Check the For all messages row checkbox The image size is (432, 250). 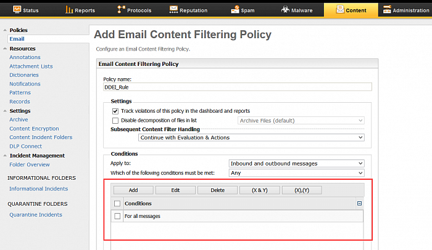117,216
